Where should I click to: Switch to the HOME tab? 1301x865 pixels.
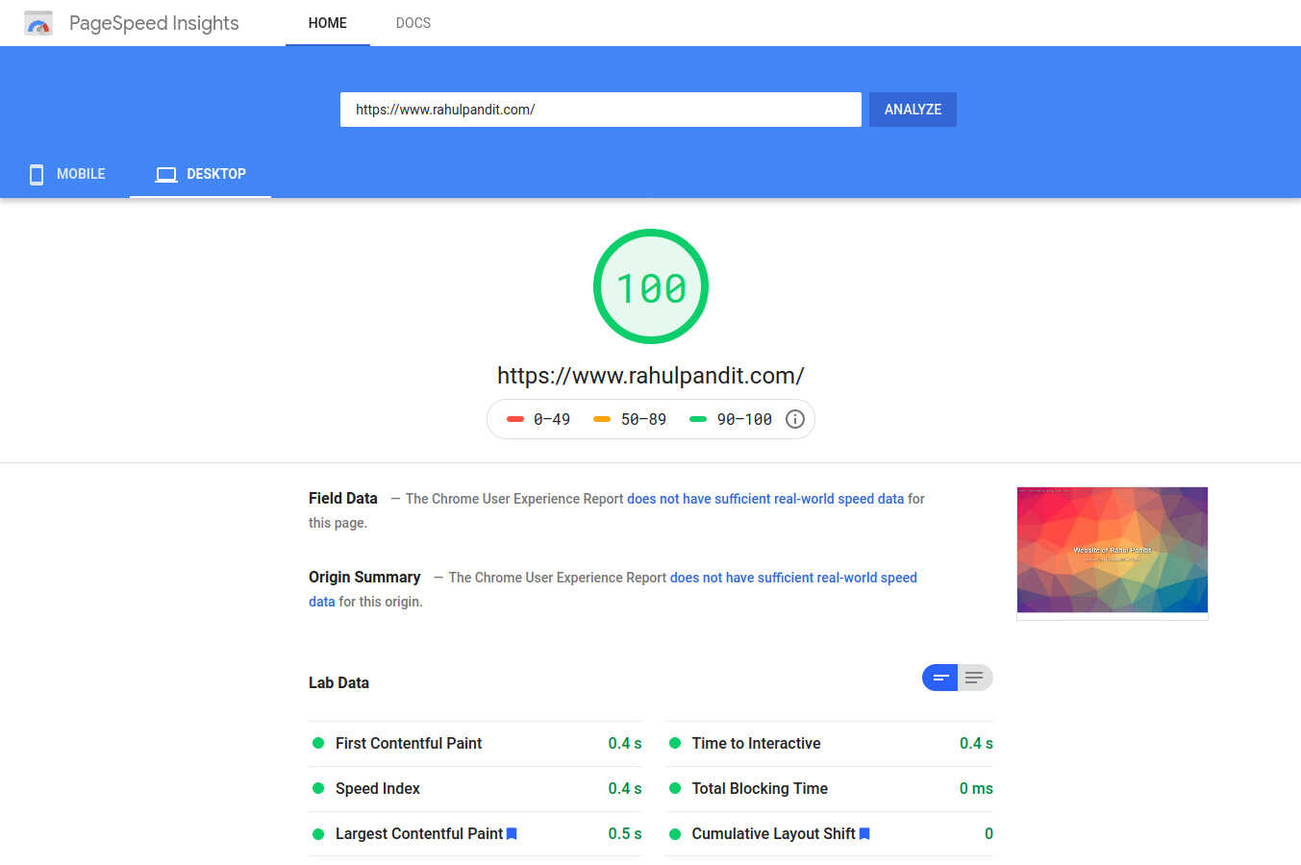[x=327, y=23]
